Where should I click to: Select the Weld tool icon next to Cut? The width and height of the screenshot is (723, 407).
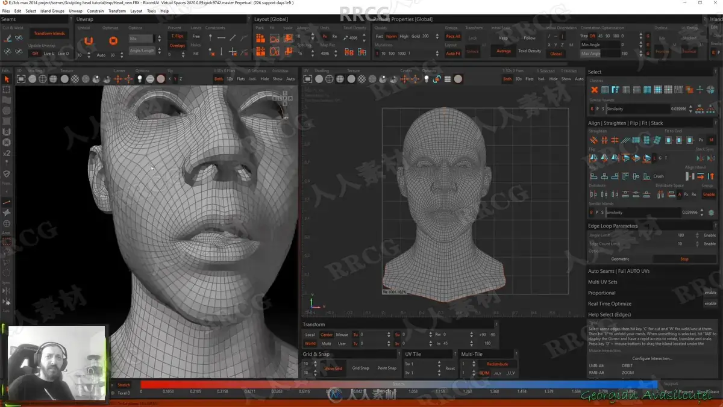tap(19, 38)
